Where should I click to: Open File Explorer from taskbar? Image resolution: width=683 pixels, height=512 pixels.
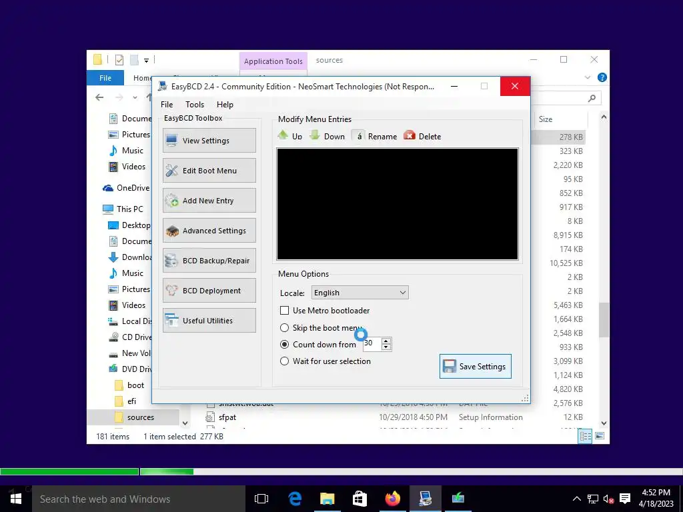(327, 499)
